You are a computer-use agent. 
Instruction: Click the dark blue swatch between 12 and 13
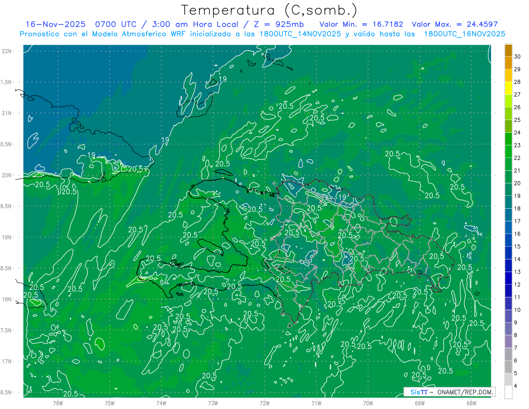508,278
